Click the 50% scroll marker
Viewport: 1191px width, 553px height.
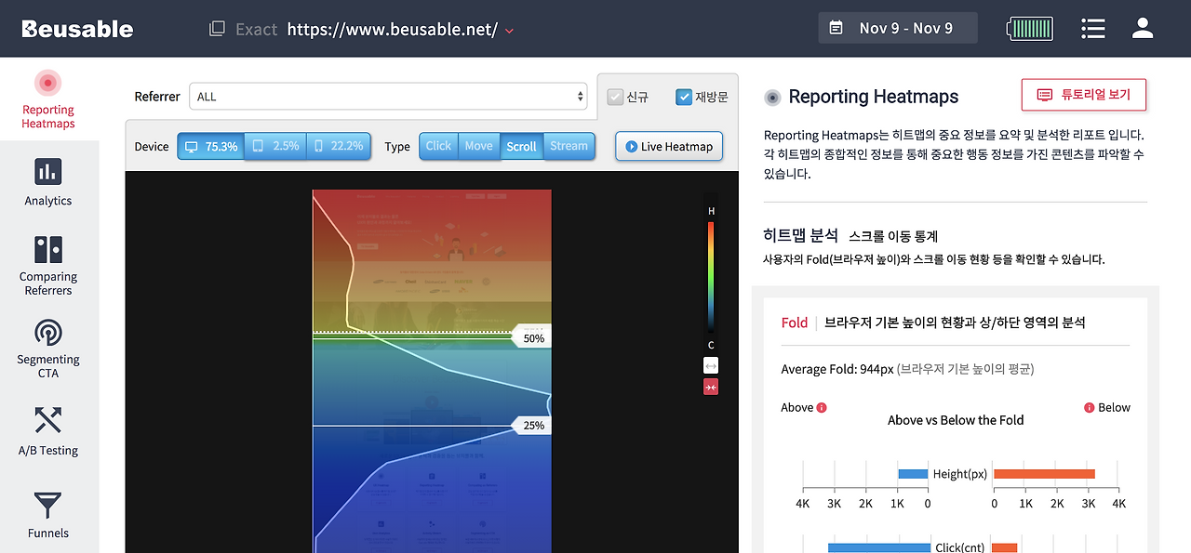pos(532,338)
